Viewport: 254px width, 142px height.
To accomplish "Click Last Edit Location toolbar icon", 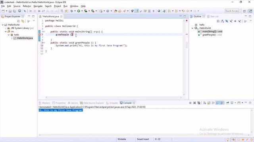I will (183, 11).
